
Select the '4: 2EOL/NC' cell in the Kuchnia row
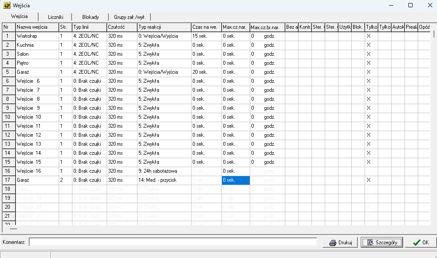coord(90,45)
